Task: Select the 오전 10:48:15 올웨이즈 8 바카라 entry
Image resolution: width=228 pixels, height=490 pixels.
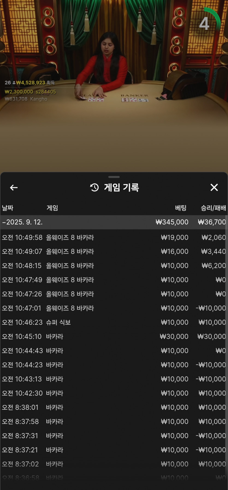Action: (x=114, y=266)
